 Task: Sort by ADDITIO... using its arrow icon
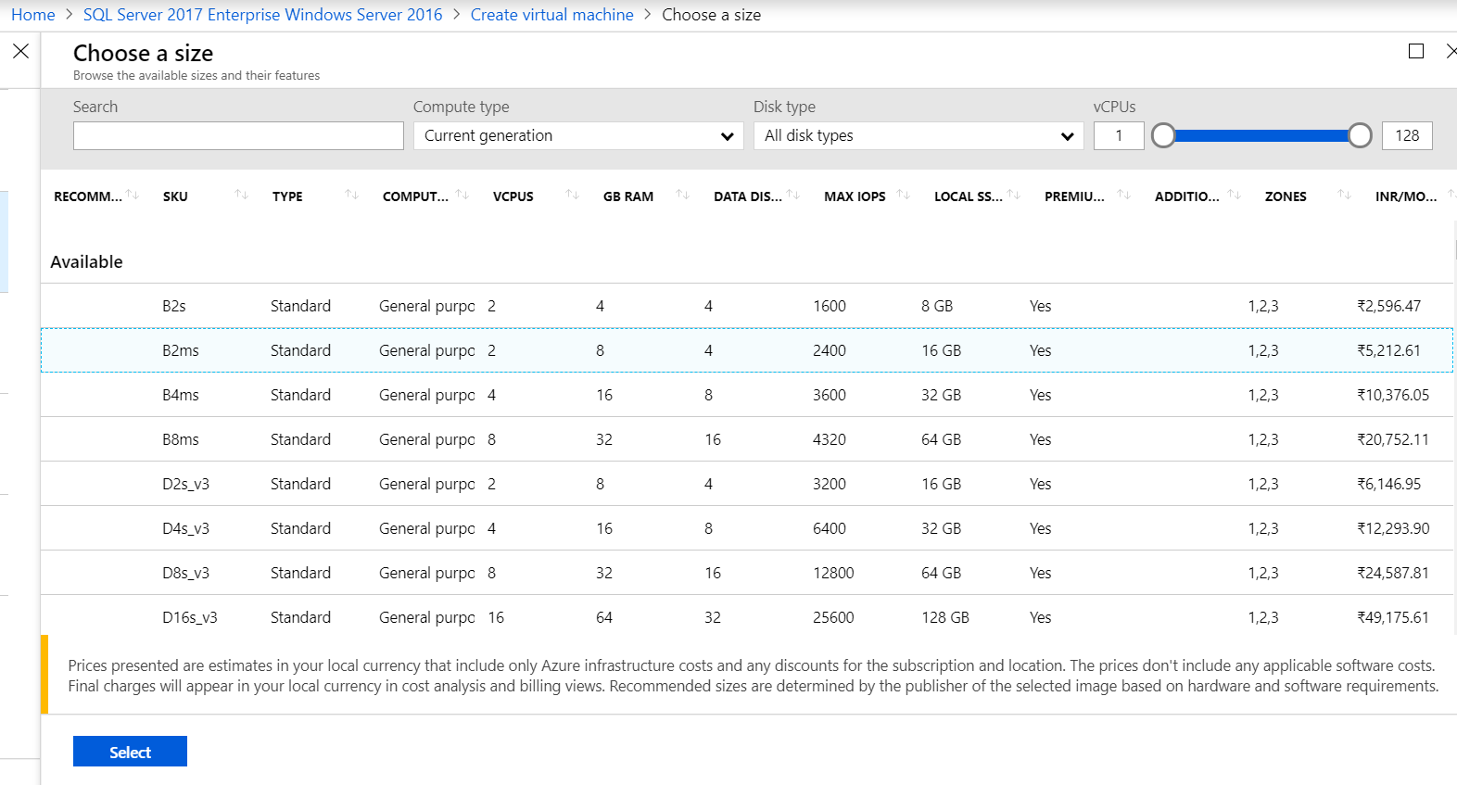coord(1235,195)
